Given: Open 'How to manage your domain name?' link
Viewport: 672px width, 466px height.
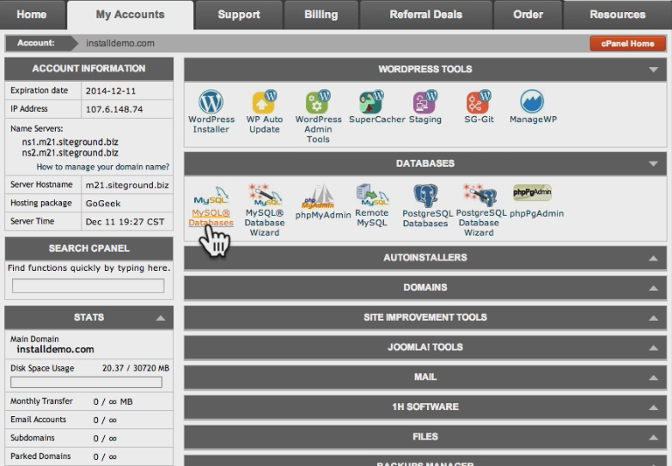Looking at the screenshot, I should [x=103, y=167].
